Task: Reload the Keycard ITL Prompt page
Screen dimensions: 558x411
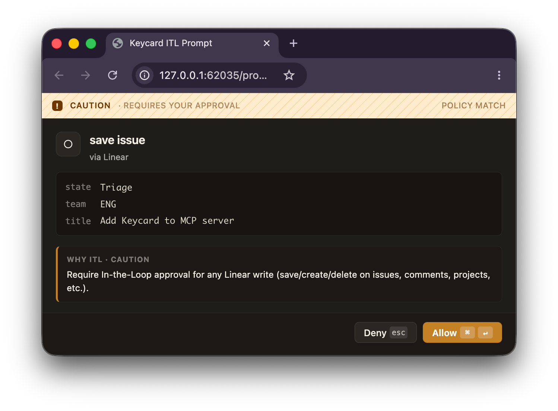Action: [112, 75]
